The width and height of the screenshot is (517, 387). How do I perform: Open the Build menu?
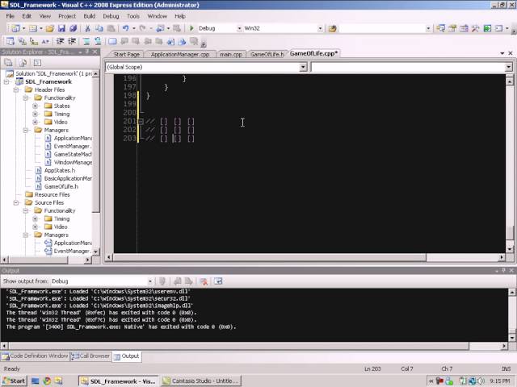pos(90,16)
